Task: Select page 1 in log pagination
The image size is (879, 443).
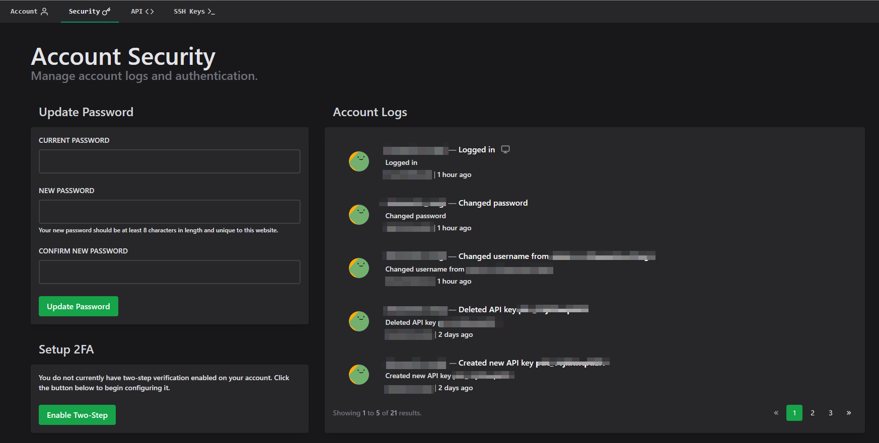Action: point(794,413)
